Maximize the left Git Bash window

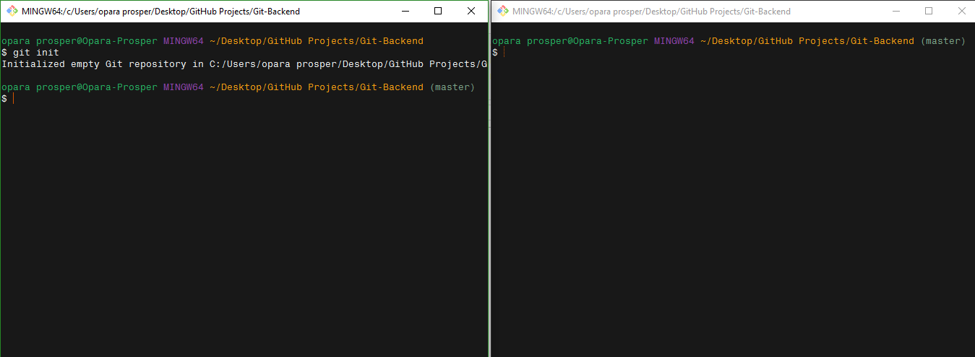(x=438, y=11)
